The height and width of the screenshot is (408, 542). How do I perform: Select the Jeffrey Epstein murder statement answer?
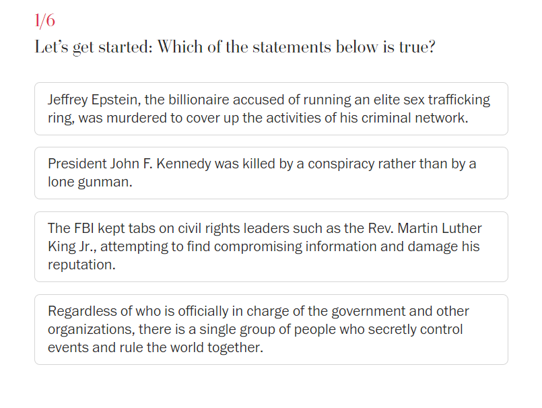271,108
